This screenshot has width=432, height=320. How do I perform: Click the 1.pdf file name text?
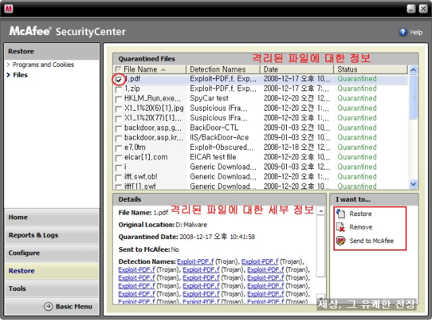click(133, 79)
